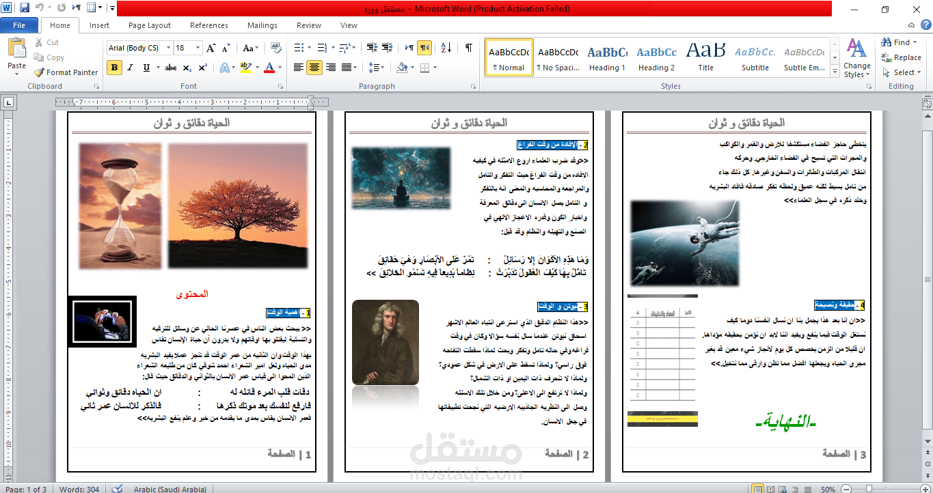
Task: Click the Grow Font icon
Action: pyautogui.click(x=211, y=48)
